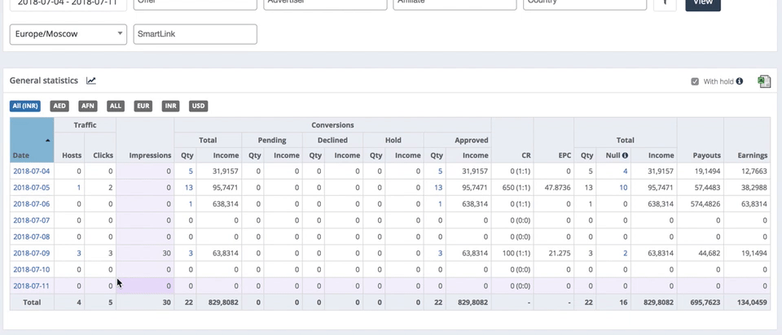
Task: Select the ALL currency tab
Action: click(116, 106)
